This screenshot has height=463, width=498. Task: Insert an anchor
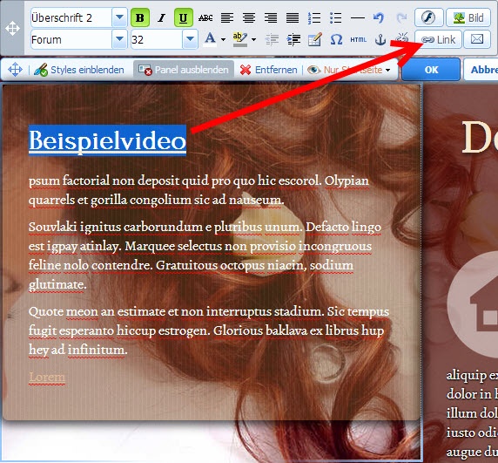[x=380, y=40]
